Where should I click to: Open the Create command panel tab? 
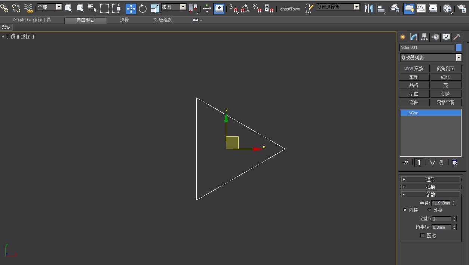pyautogui.click(x=402, y=37)
